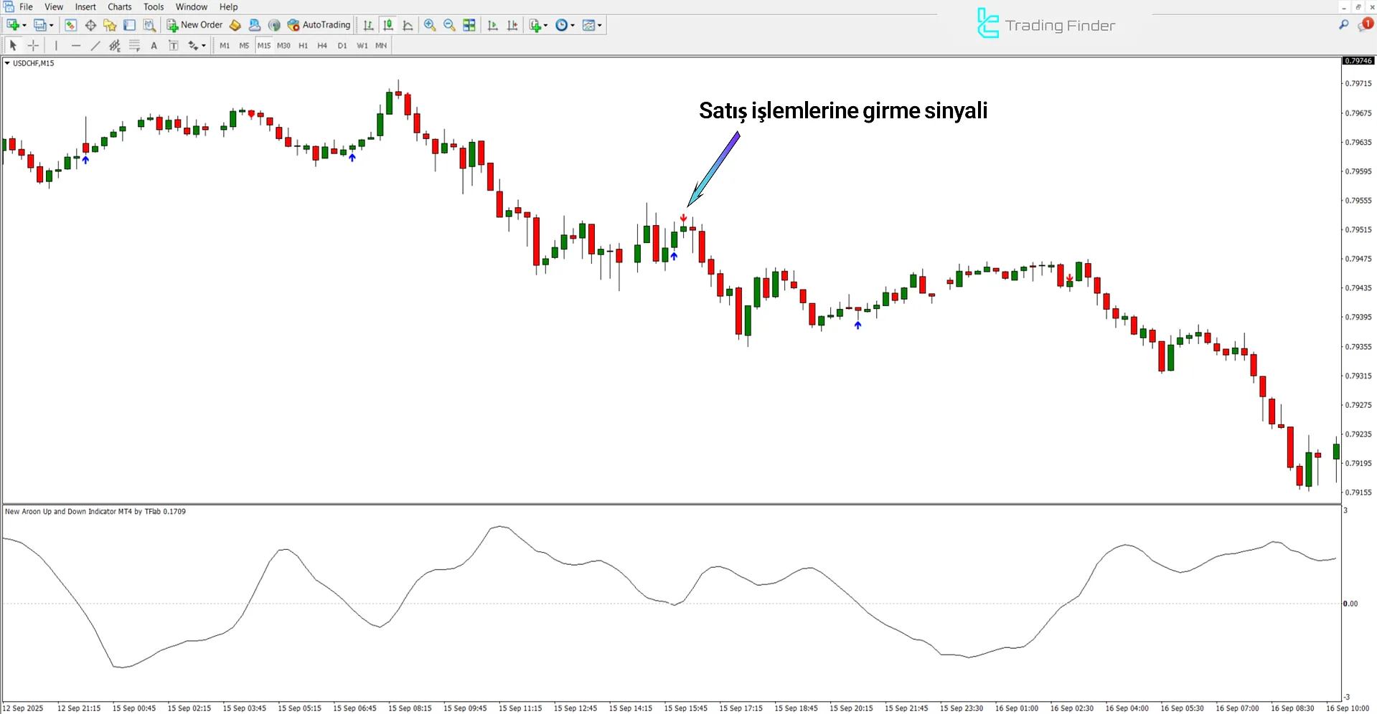Open the Charts menu
Image resolution: width=1377 pixels, height=714 pixels.
[119, 6]
